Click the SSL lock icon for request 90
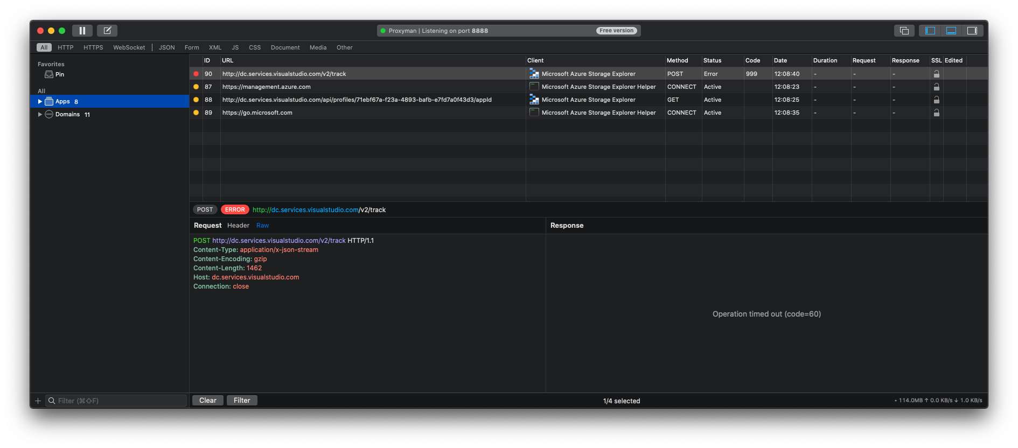Image resolution: width=1018 pixels, height=448 pixels. 937,74
